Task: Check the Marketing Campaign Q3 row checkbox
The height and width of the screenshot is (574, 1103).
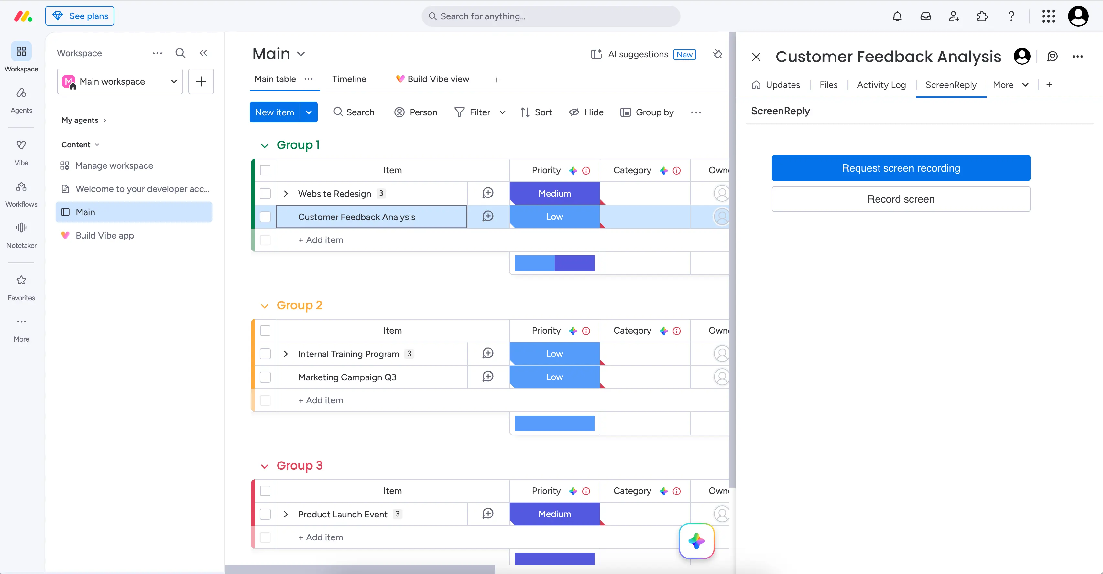Action: [266, 377]
